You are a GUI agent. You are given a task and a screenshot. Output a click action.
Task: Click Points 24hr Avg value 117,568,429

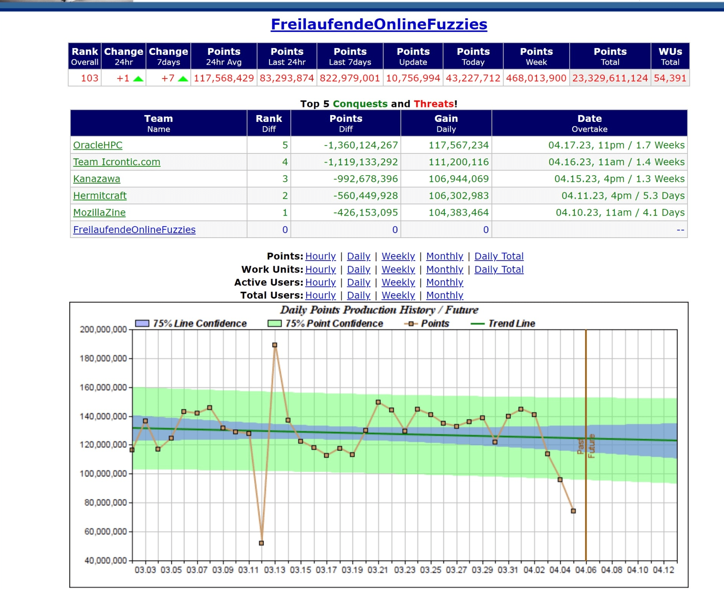click(224, 78)
